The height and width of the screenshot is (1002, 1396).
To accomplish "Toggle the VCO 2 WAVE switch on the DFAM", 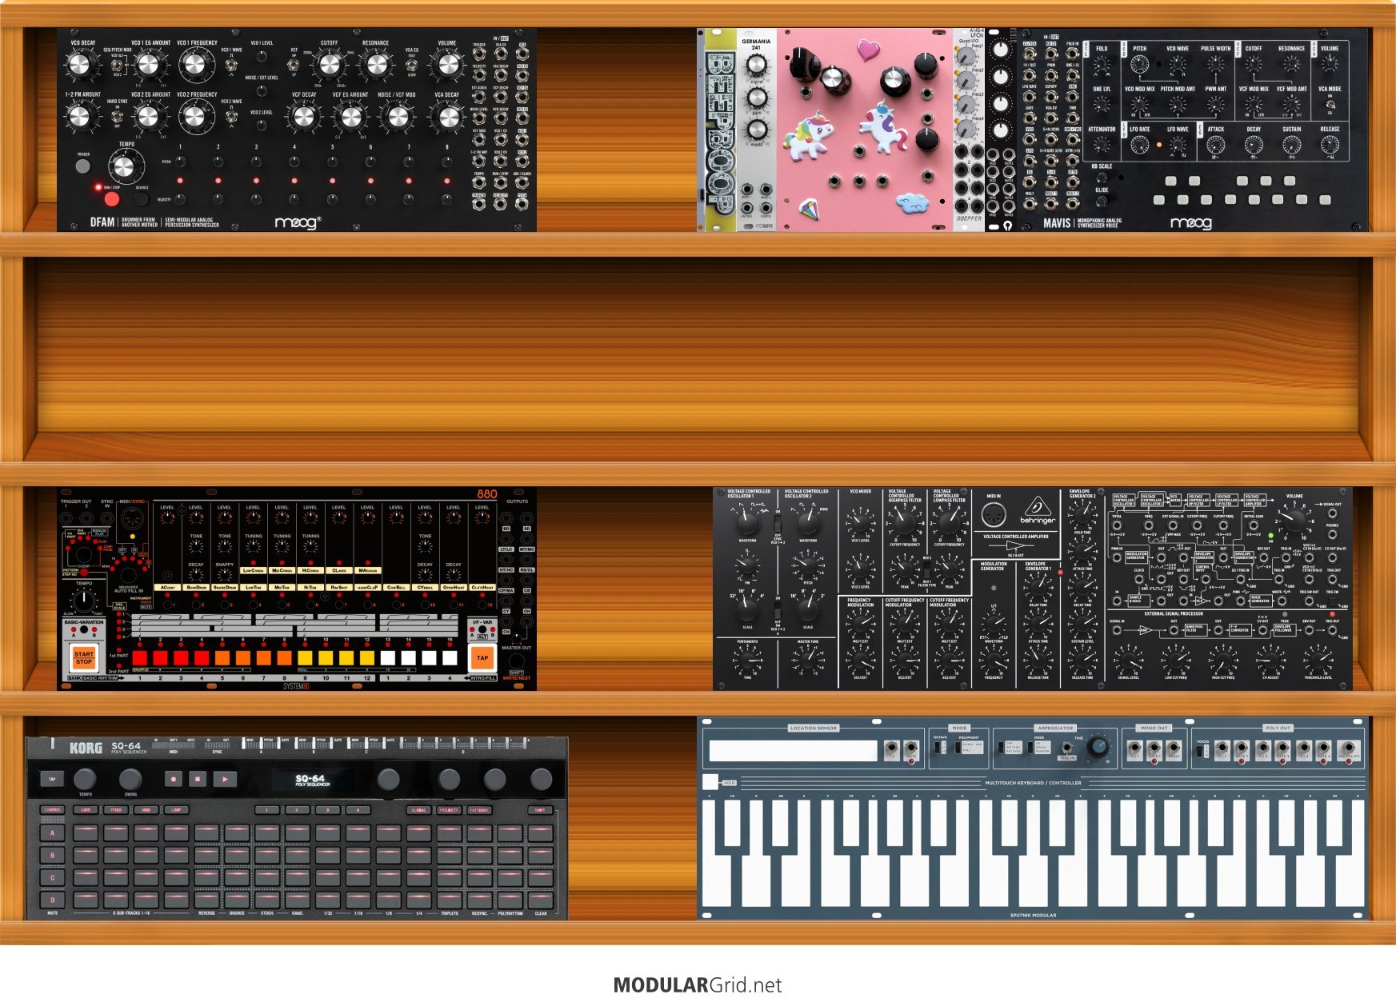I will [x=231, y=117].
